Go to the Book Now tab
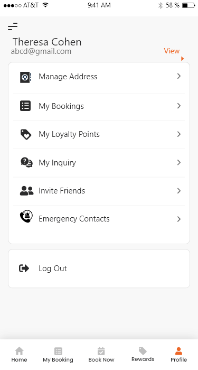The width and height of the screenshot is (198, 370). coord(101,355)
